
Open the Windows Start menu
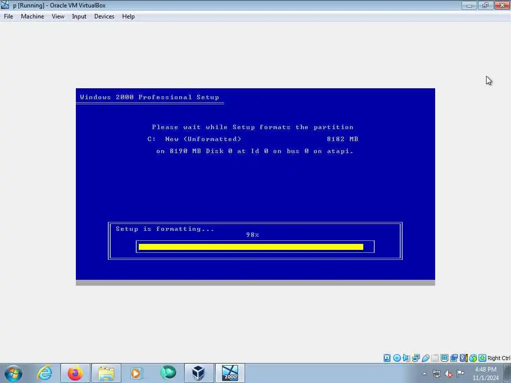[x=13, y=373]
